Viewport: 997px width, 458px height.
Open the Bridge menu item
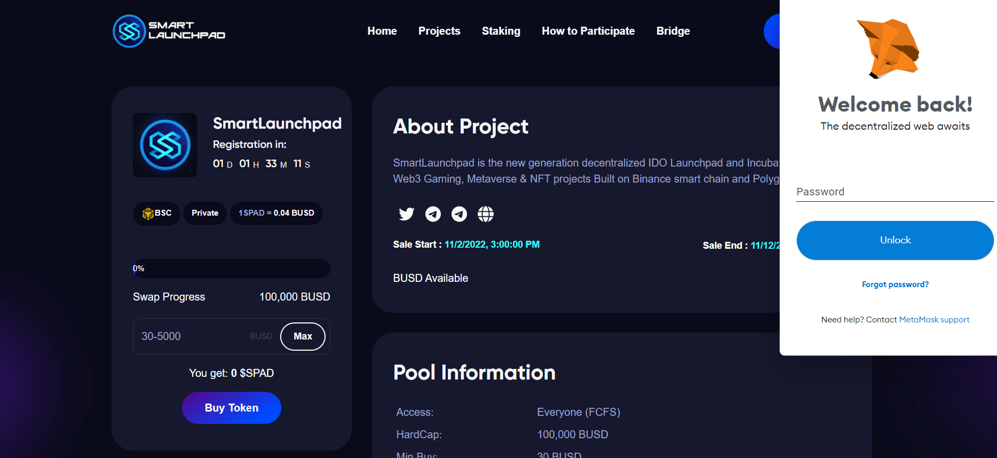click(673, 31)
